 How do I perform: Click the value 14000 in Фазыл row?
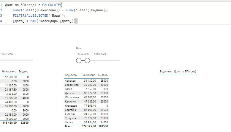pyautogui.click(x=104, y=122)
